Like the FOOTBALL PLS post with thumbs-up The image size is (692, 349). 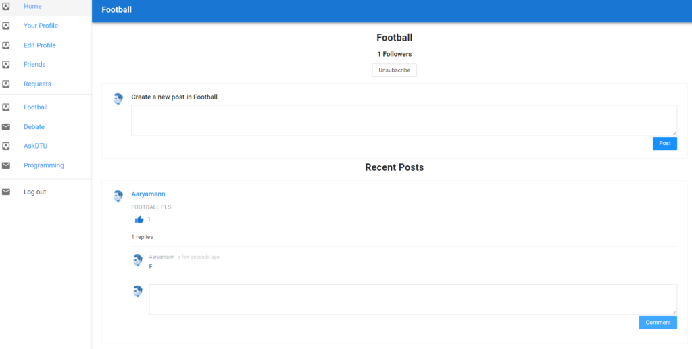coord(139,219)
